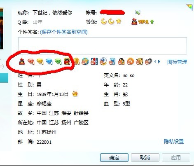
Task: Click the small card icon beside account number
Action: point(138,12)
